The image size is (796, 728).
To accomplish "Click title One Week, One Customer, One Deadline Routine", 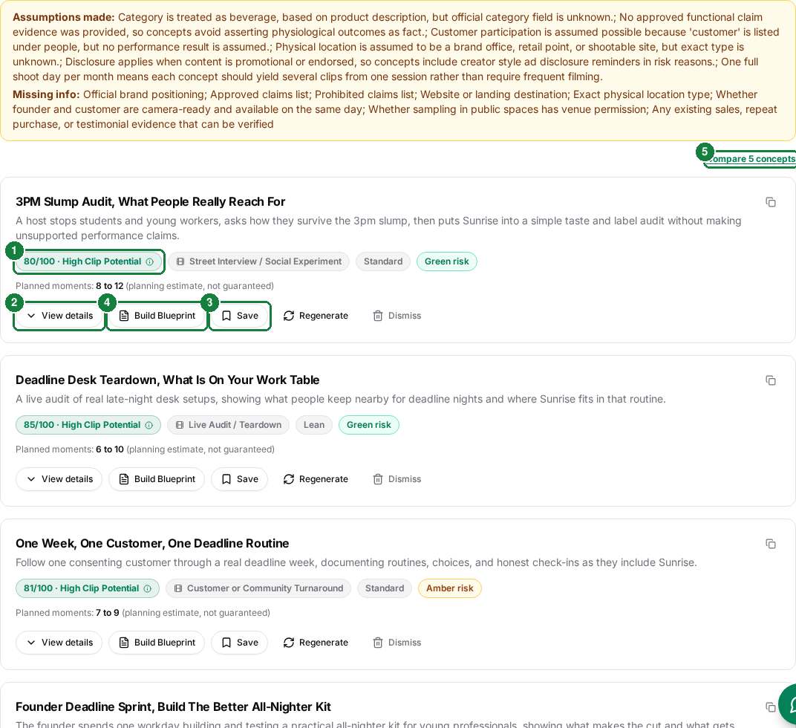I will pos(152,544).
